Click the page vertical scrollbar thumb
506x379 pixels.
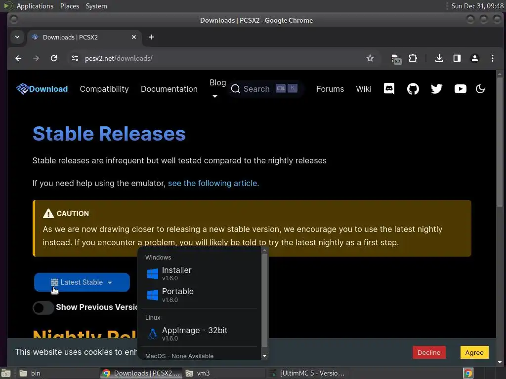pyautogui.click(x=500, y=142)
